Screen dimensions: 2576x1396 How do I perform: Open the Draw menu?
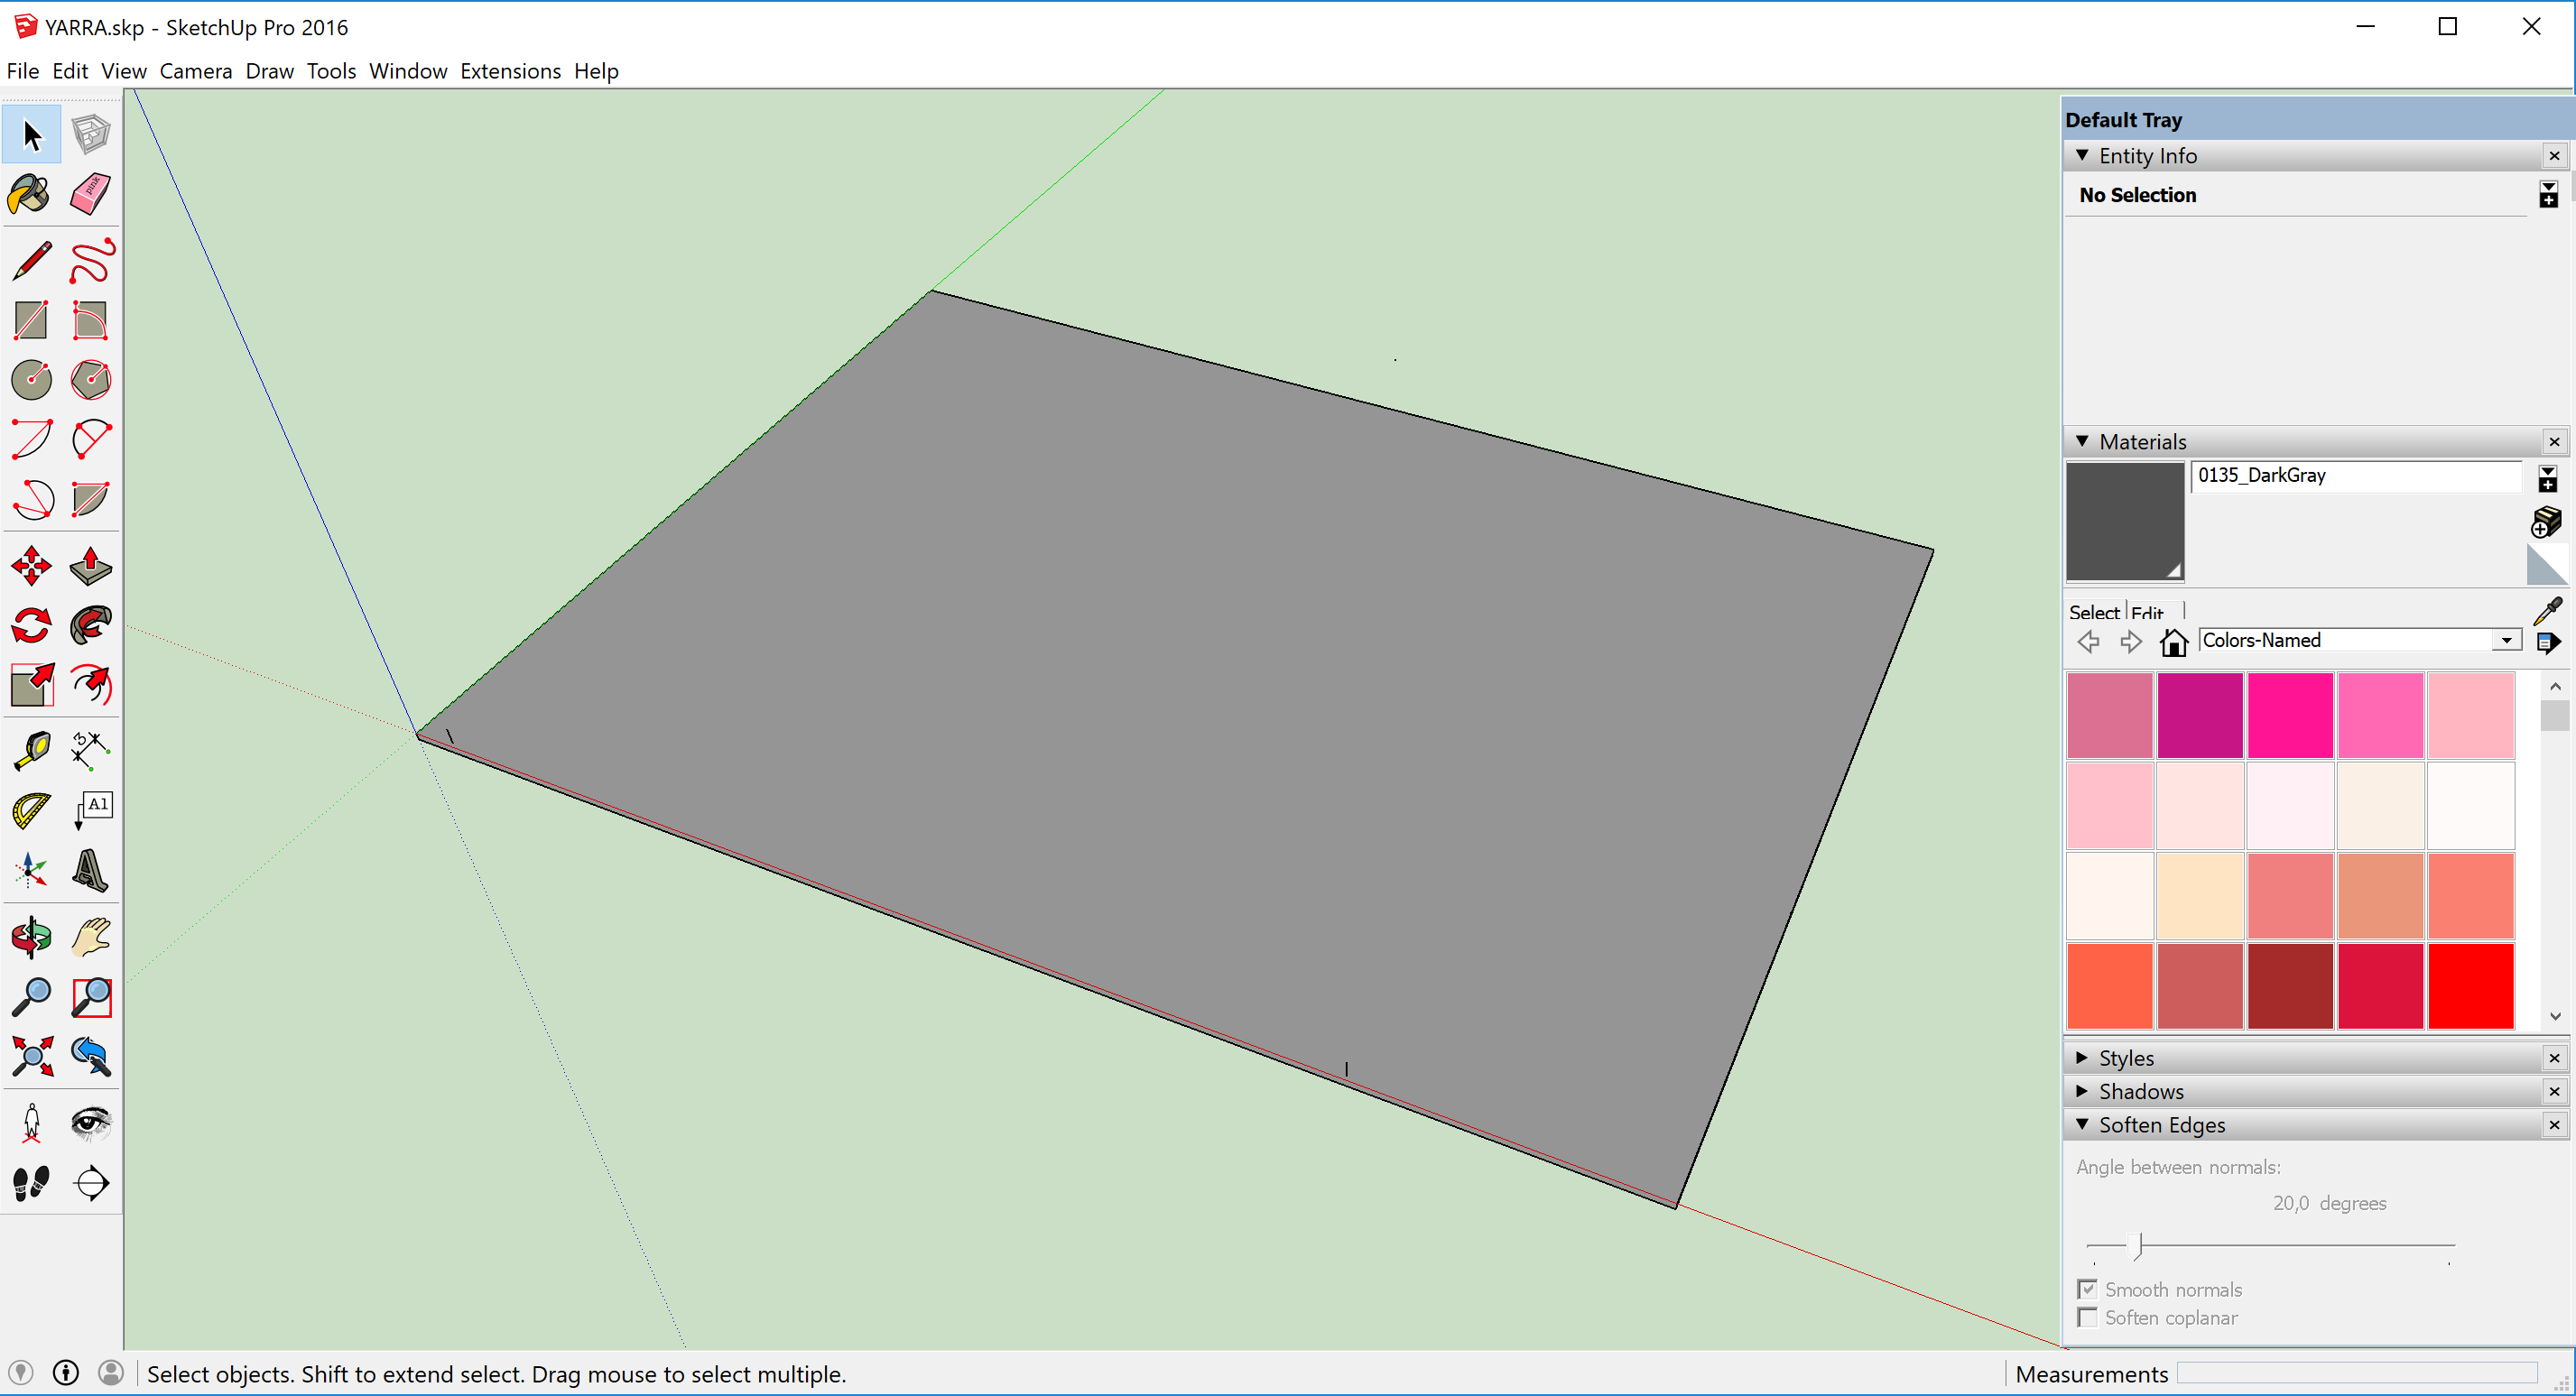(270, 71)
